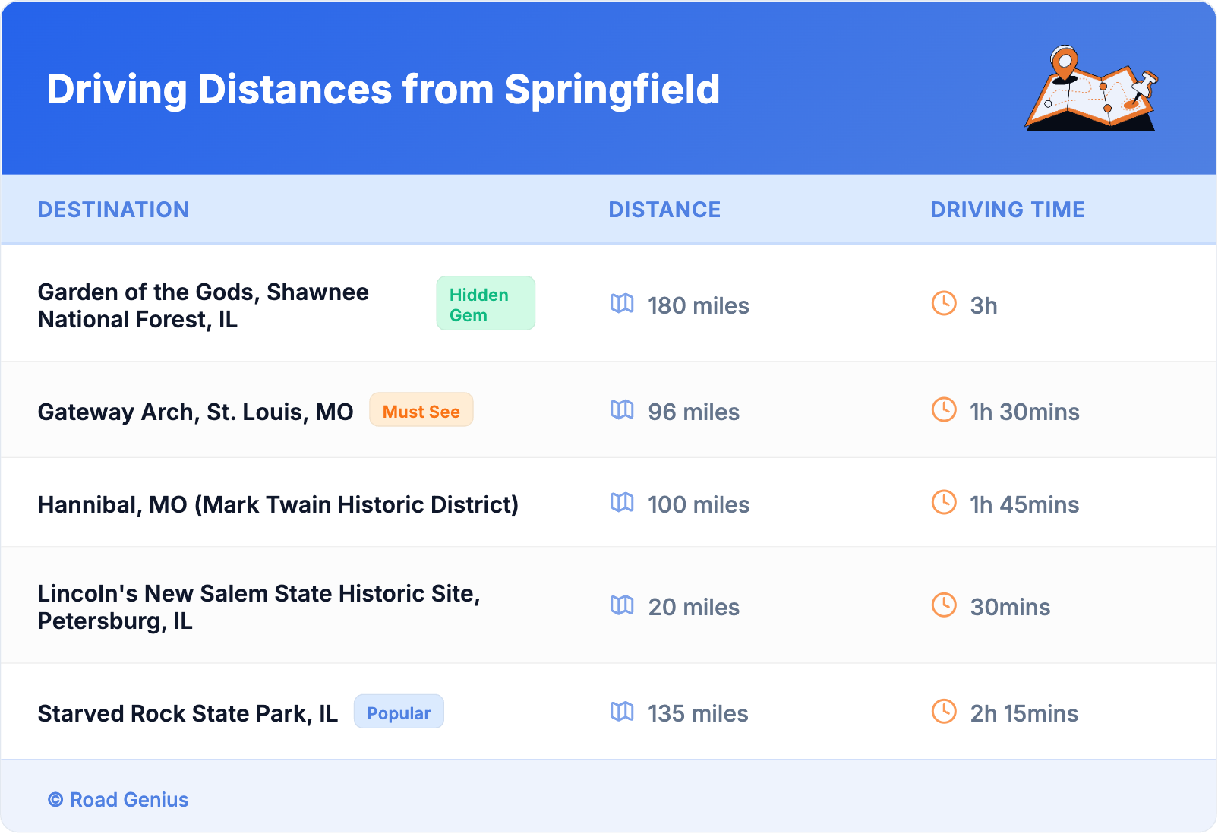Click the Must See badge

click(421, 411)
